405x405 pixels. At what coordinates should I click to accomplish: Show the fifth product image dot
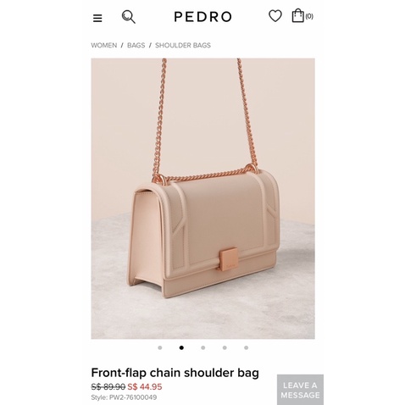click(x=246, y=347)
